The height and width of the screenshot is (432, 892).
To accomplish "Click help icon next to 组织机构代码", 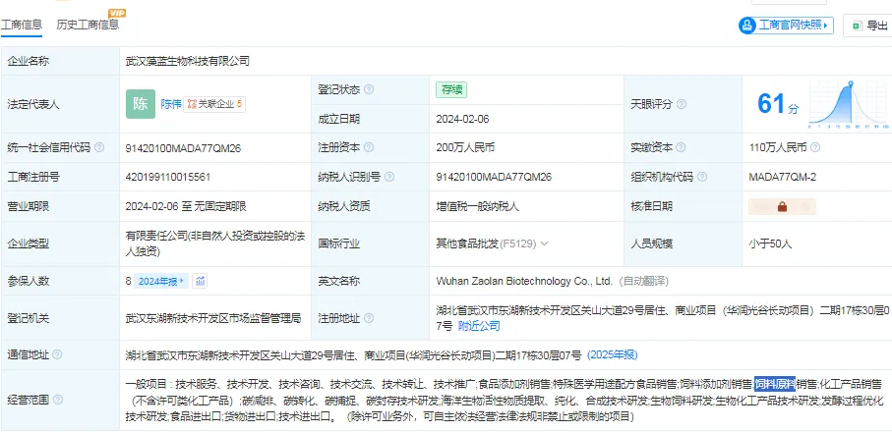I will tap(702, 177).
